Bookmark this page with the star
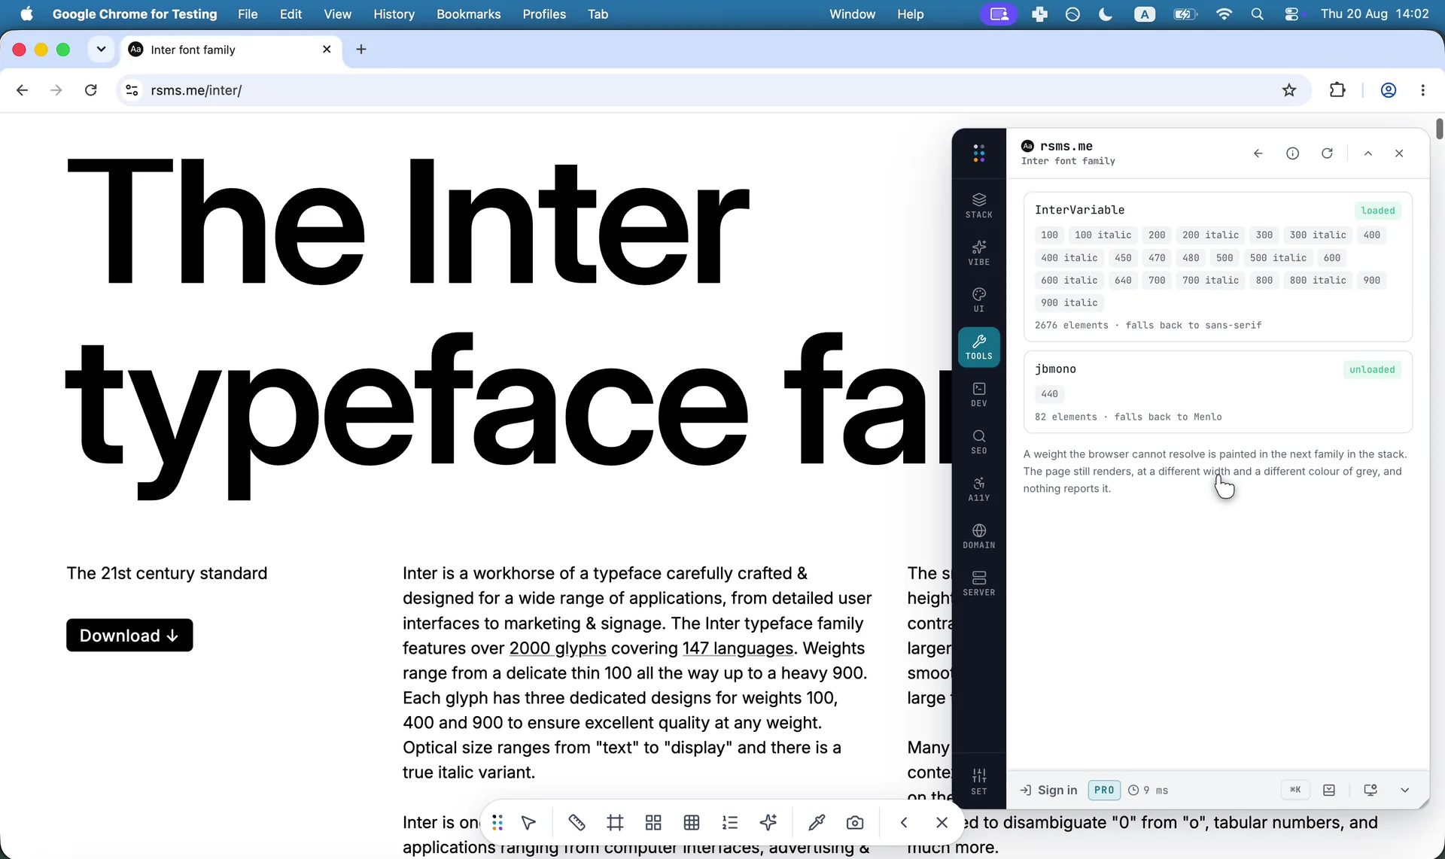 click(x=1289, y=90)
